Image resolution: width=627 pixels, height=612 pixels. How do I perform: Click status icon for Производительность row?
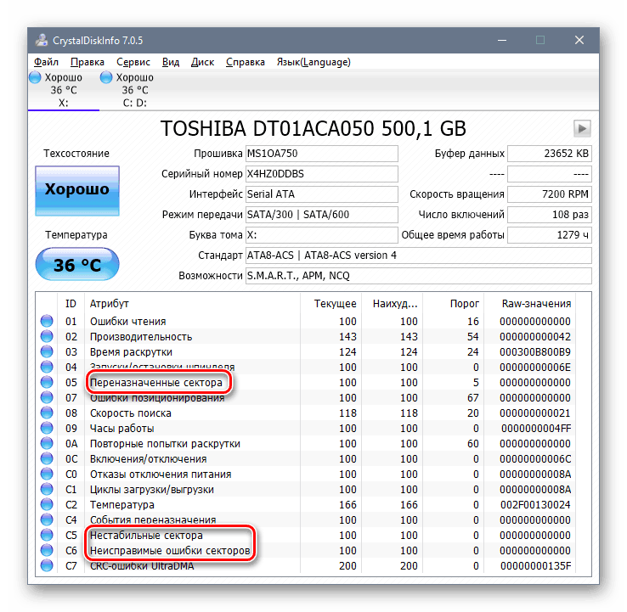(47, 336)
